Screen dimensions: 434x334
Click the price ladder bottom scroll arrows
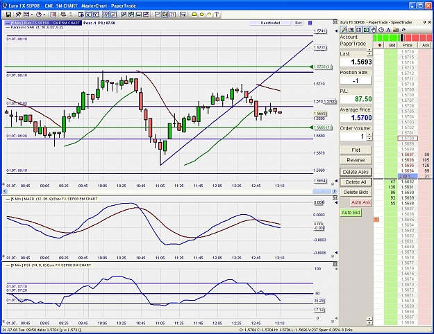[x=369, y=321]
